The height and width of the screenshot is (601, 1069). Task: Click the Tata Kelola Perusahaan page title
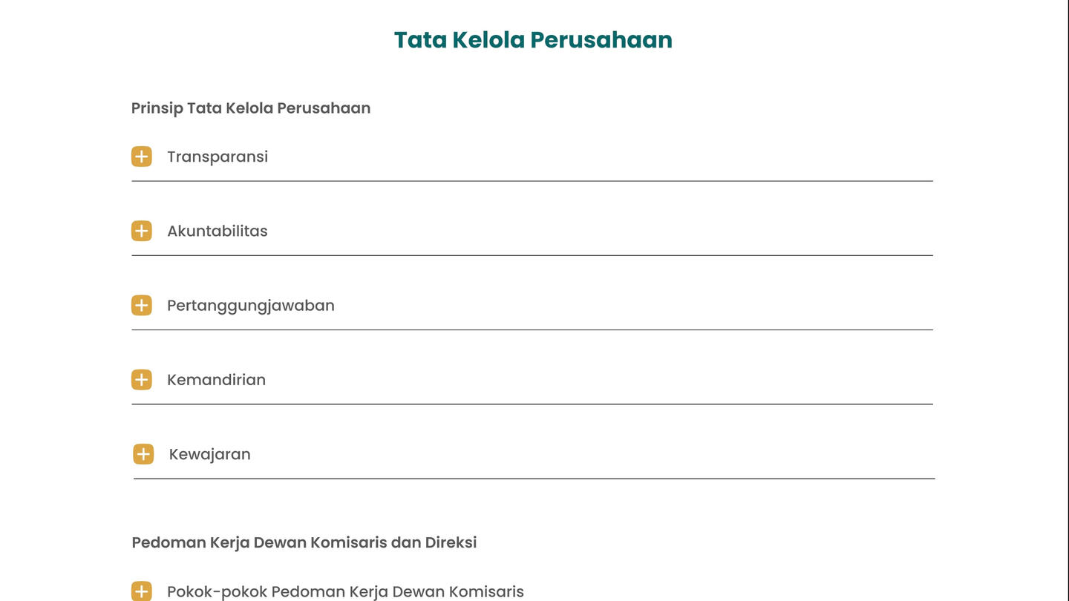pyautogui.click(x=533, y=40)
